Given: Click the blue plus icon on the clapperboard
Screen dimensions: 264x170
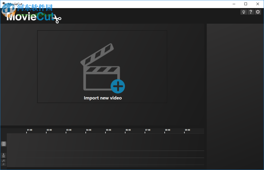Looking at the screenshot, I should point(118,86).
